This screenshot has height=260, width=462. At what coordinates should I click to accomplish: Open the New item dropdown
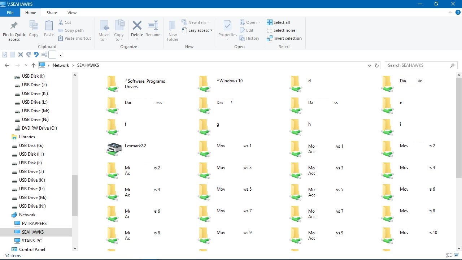pyautogui.click(x=195, y=22)
